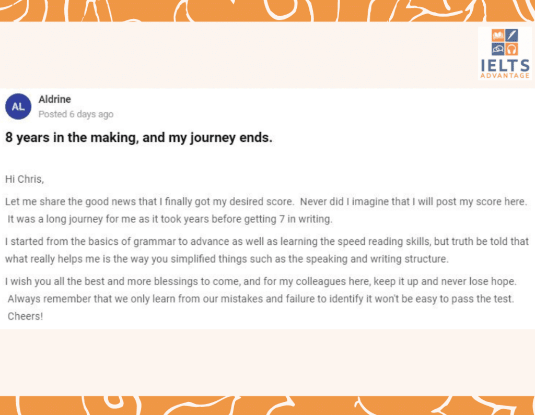The width and height of the screenshot is (535, 415).
Task: Open the author name Aldrine
Action: pyautogui.click(x=54, y=99)
